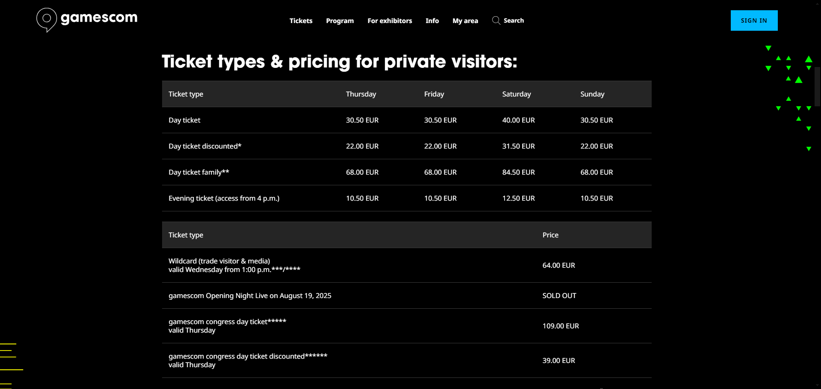821x389 pixels.
Task: Open the Program menu
Action: coord(340,20)
